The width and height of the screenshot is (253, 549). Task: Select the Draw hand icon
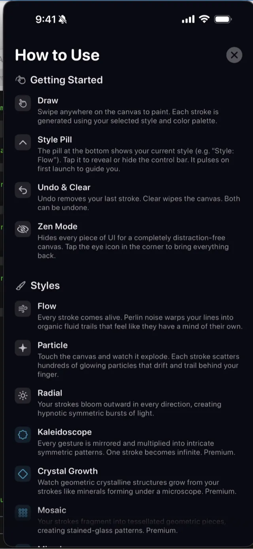point(23,103)
